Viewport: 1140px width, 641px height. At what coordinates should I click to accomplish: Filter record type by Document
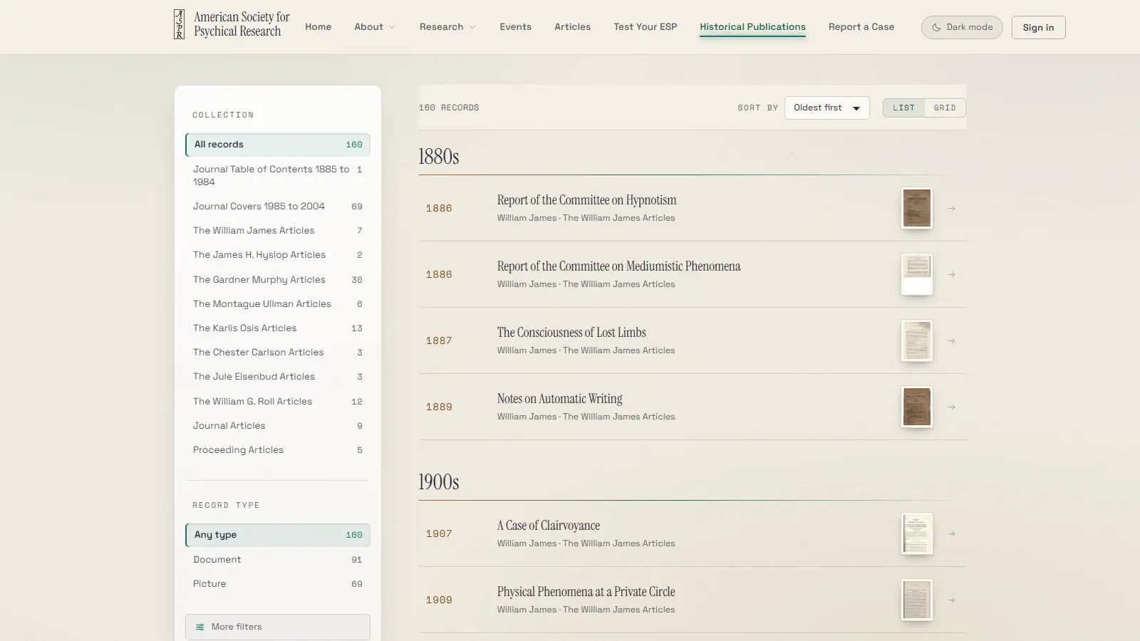[x=278, y=560]
